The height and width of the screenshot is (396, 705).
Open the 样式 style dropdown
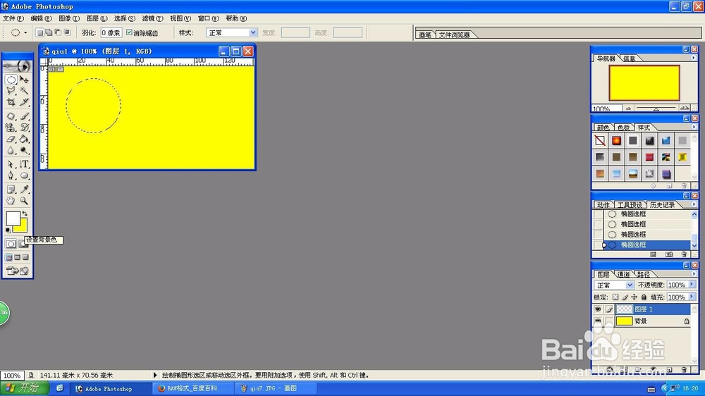(252, 33)
